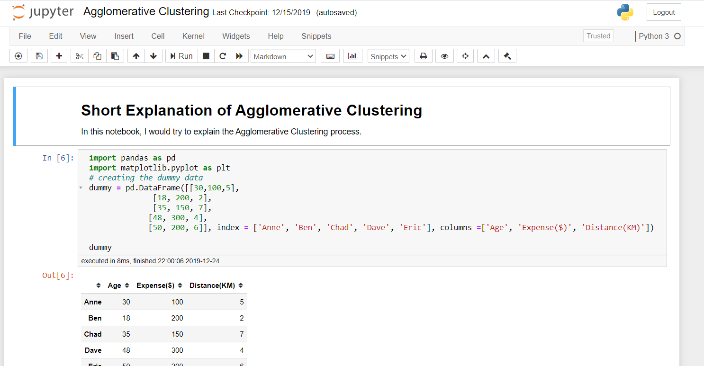
Task: Expand the Distance(KM) column sort control
Action: [x=240, y=285]
